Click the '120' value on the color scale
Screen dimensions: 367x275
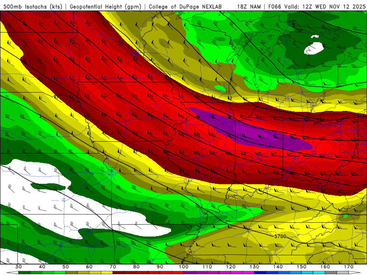[231, 267]
